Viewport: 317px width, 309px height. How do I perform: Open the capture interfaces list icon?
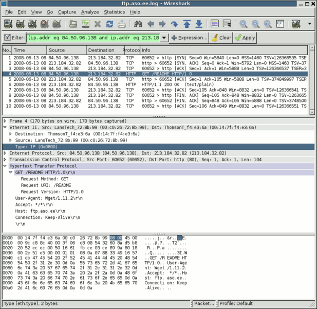[8, 24]
